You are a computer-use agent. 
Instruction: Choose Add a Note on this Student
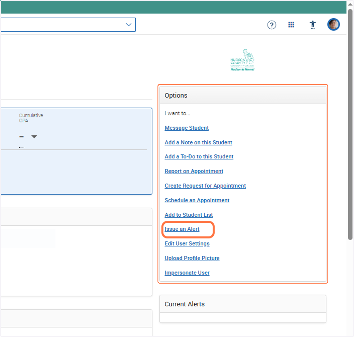198,143
